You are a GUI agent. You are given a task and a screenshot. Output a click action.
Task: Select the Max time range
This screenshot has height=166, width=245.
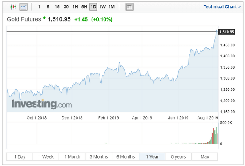coord(205,157)
